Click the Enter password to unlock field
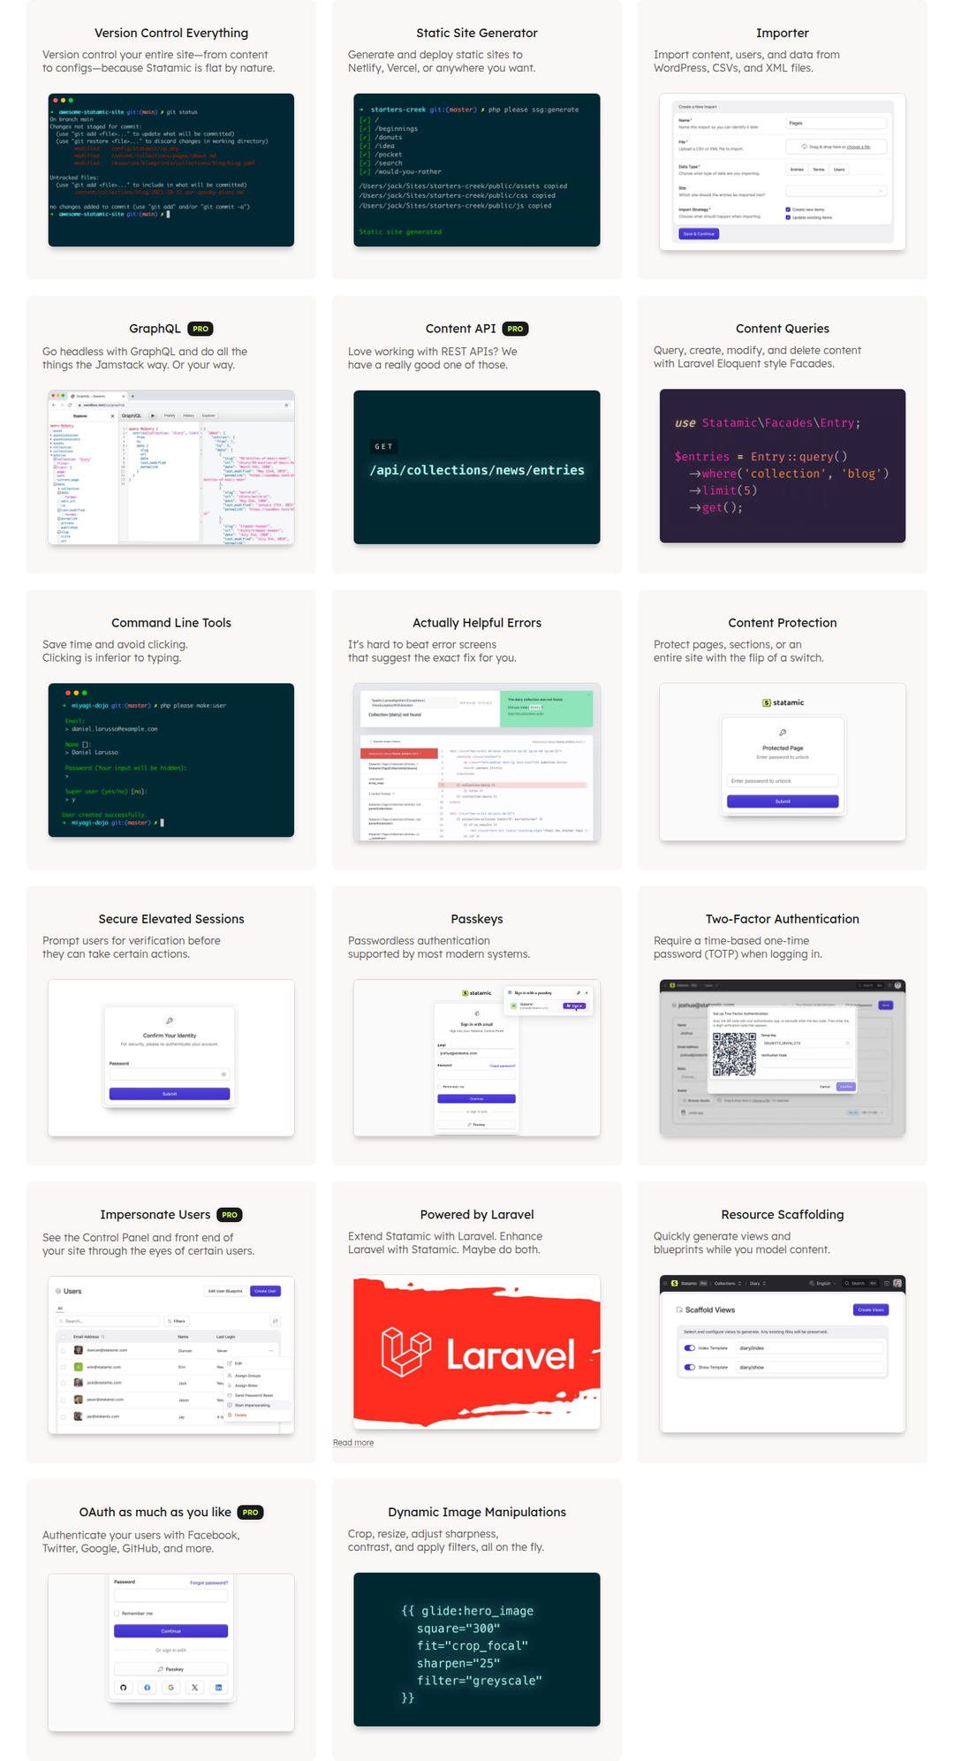Image resolution: width=954 pixels, height=1761 pixels. click(783, 781)
